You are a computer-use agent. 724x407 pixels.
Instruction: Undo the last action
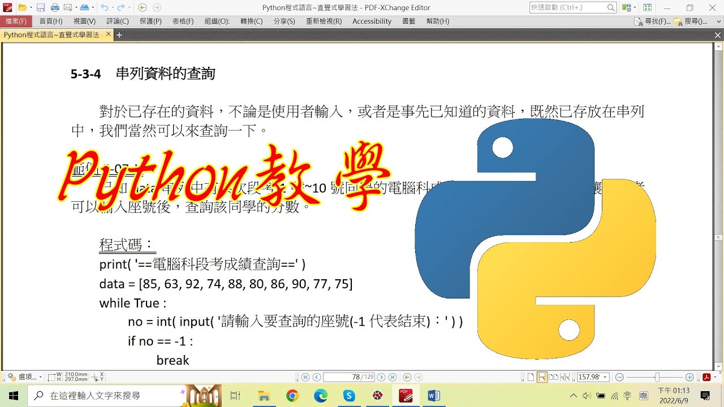104,7
